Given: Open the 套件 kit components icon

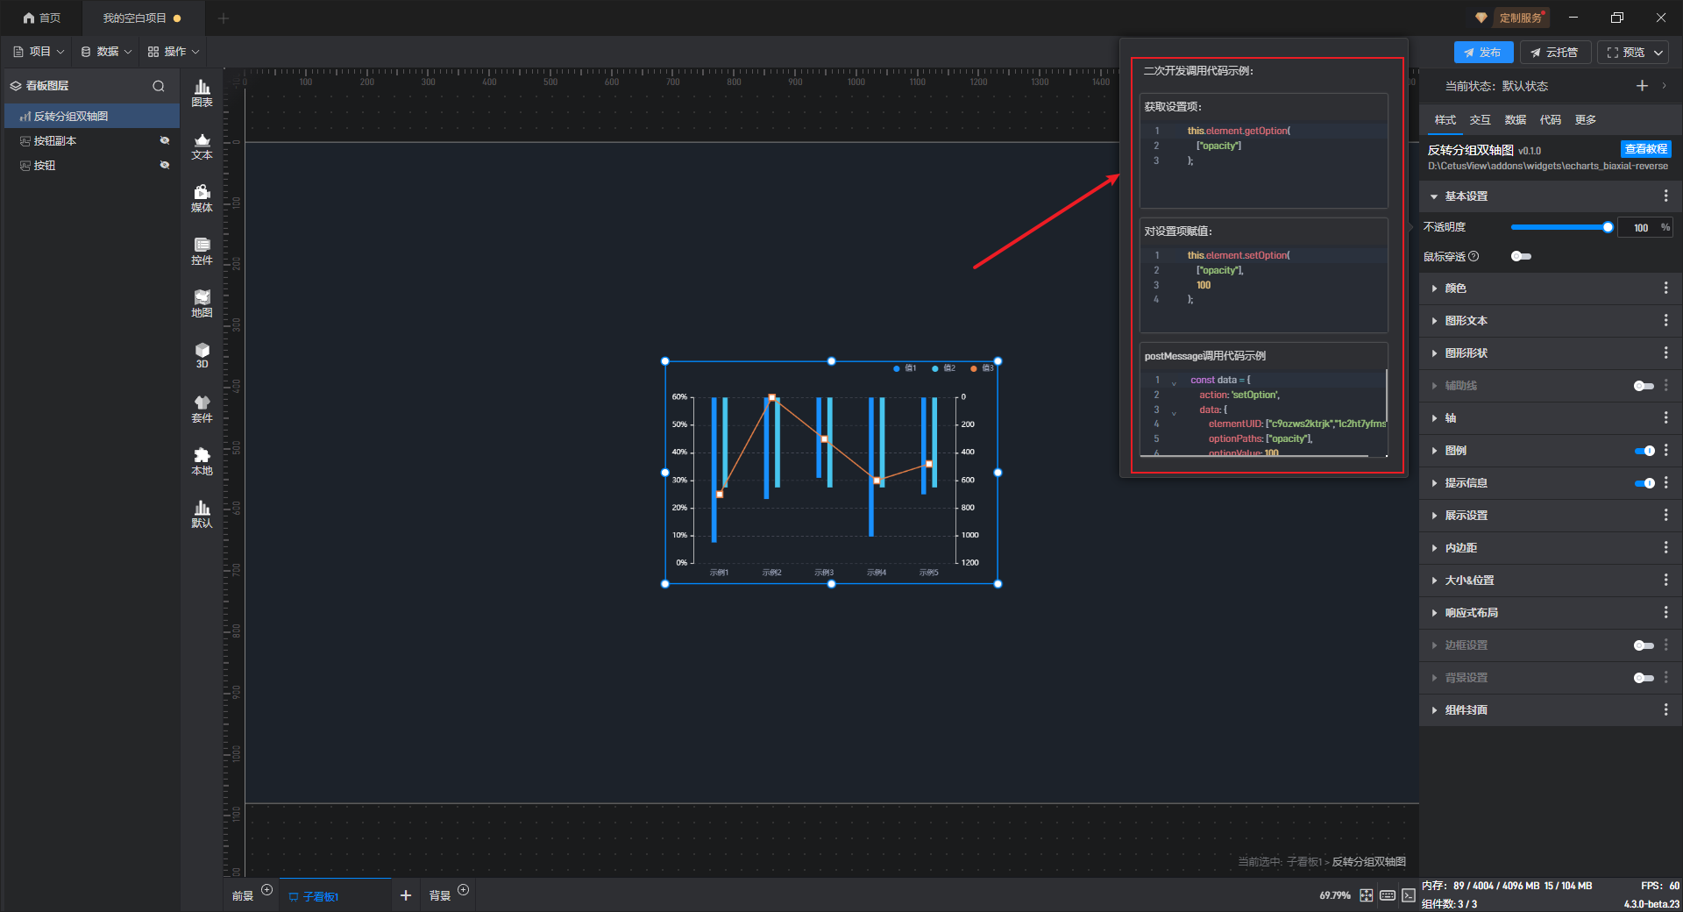Looking at the screenshot, I should [x=202, y=409].
